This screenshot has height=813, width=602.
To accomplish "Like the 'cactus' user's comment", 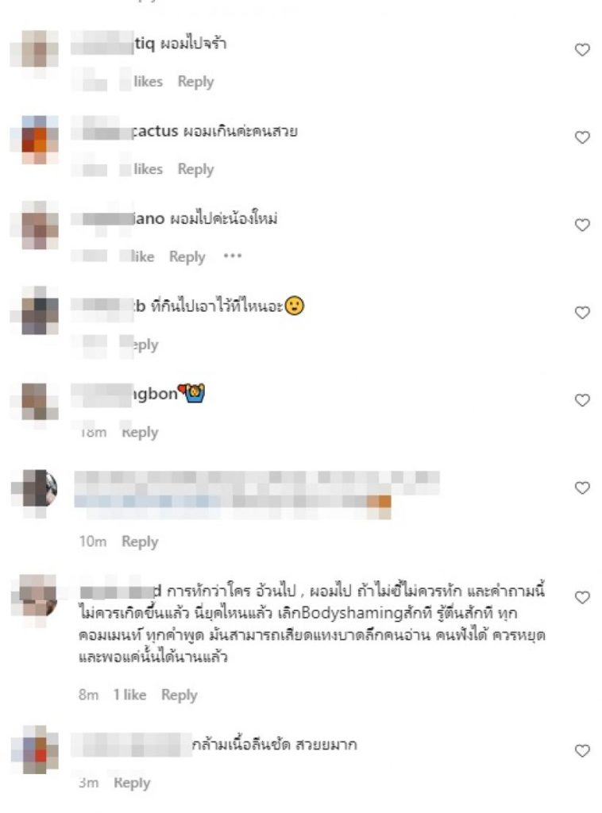I will pos(582,137).
